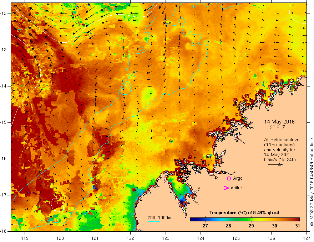This screenshot has height=242, width=314.
Task: Click latitude axis label -18
Action: point(4,231)
